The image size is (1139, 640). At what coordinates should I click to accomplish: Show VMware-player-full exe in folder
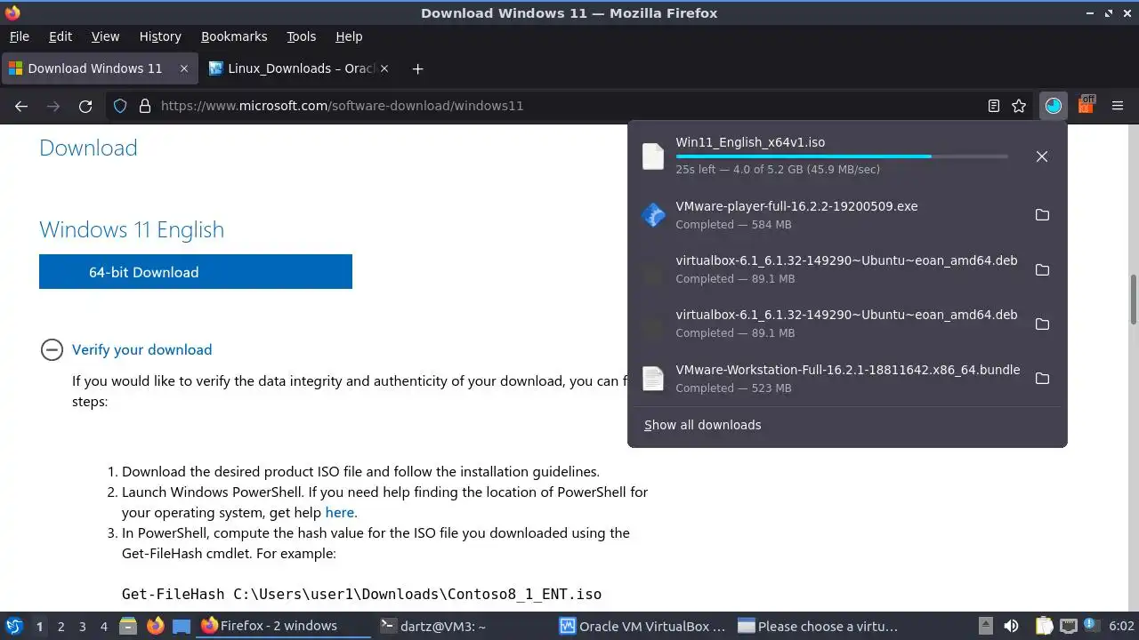(1042, 215)
